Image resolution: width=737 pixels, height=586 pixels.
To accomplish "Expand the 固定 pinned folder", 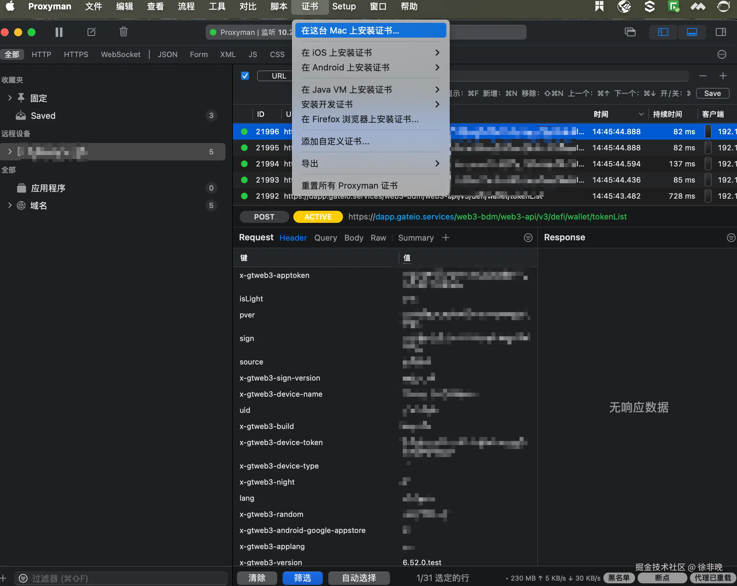I will (x=10, y=98).
